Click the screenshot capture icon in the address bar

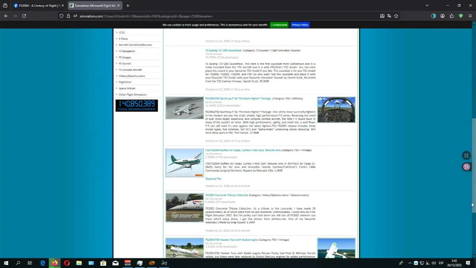[x=382, y=16]
